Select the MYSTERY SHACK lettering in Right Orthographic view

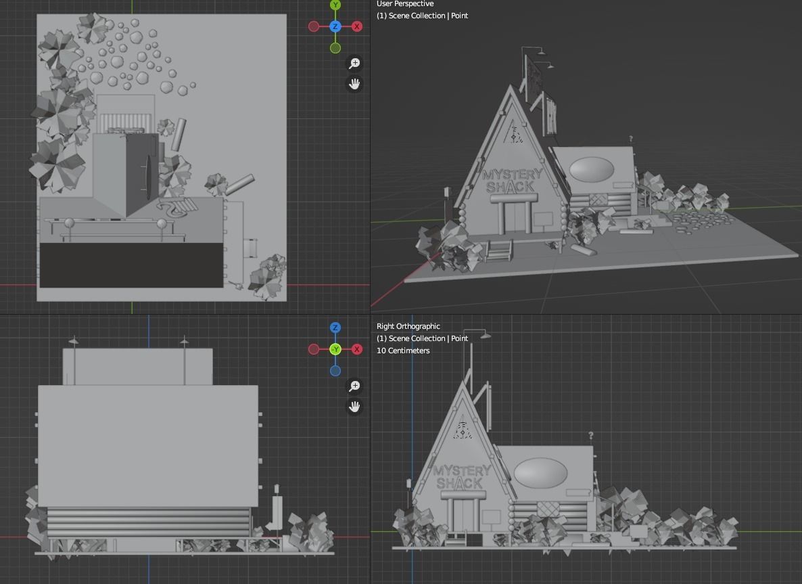(461, 476)
